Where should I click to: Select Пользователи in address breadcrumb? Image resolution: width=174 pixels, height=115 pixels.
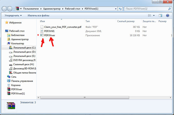[x=31, y=9]
